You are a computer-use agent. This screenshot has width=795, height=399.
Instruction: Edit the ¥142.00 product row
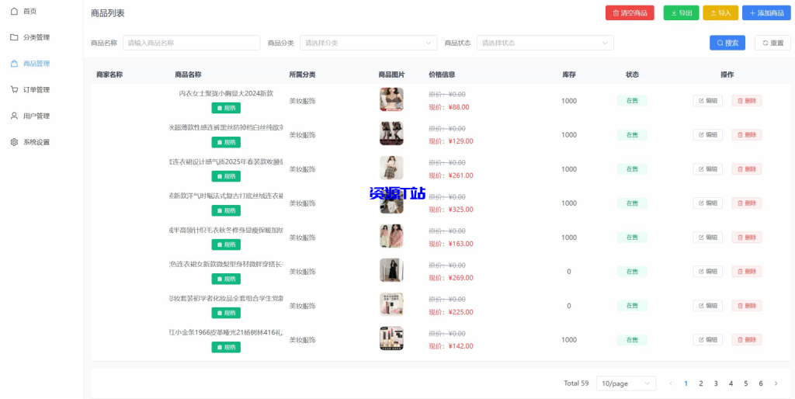click(708, 340)
